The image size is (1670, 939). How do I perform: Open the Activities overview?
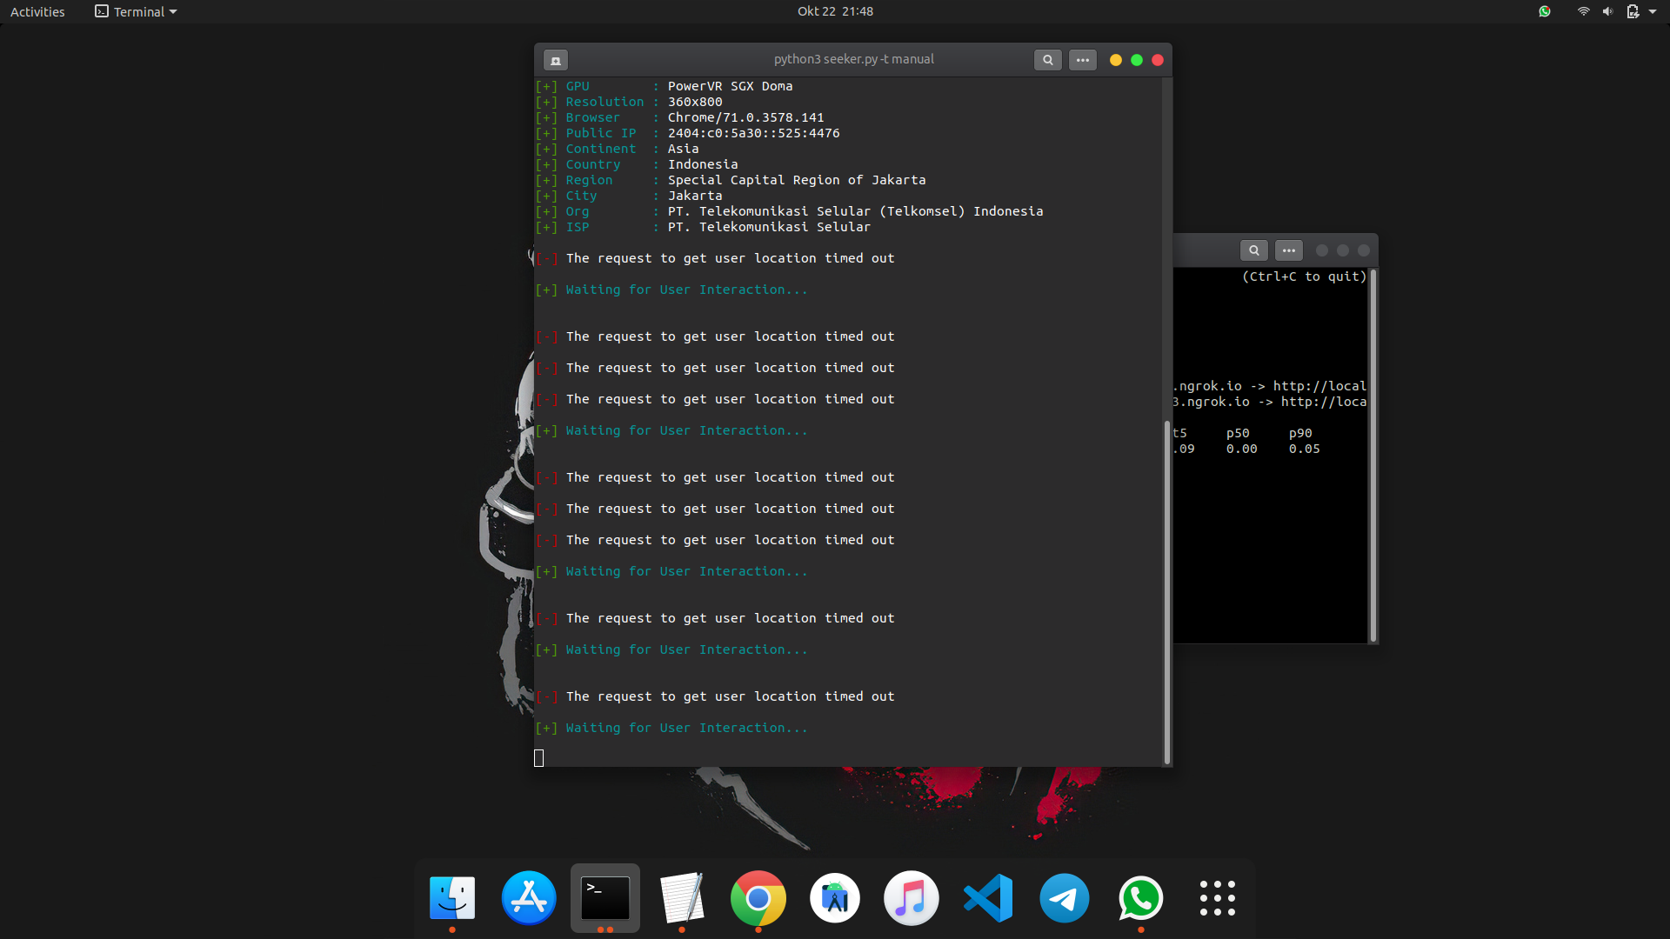(x=37, y=11)
